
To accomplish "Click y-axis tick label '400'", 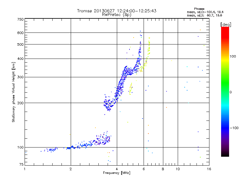I will (x=20, y=59).
